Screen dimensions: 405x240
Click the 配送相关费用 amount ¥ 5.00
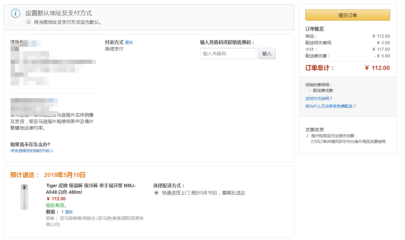(383, 43)
